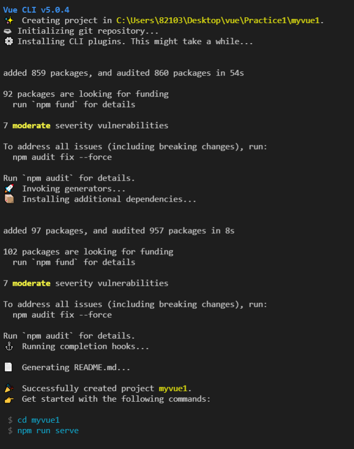The image size is (354, 449).
Task: Click the project path C:\Users\82103\Desktop\vue\Practice1\myvue1
Action: click(x=217, y=20)
